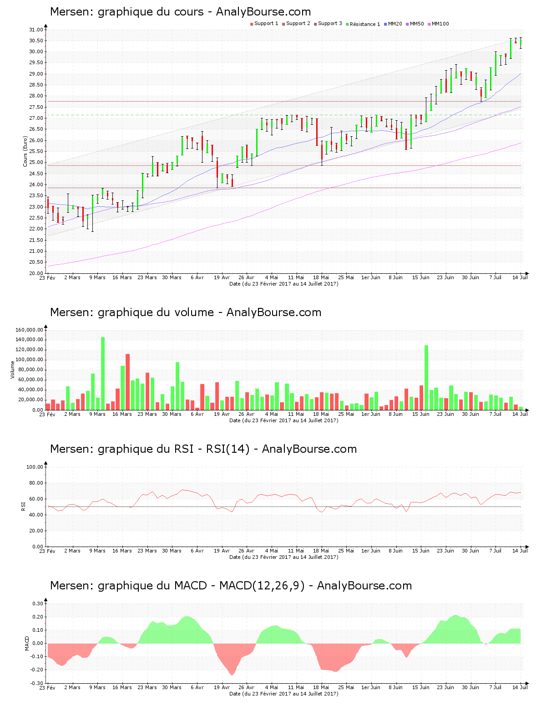Click the 25.00 price axis value
The image size is (546, 706).
36,163
